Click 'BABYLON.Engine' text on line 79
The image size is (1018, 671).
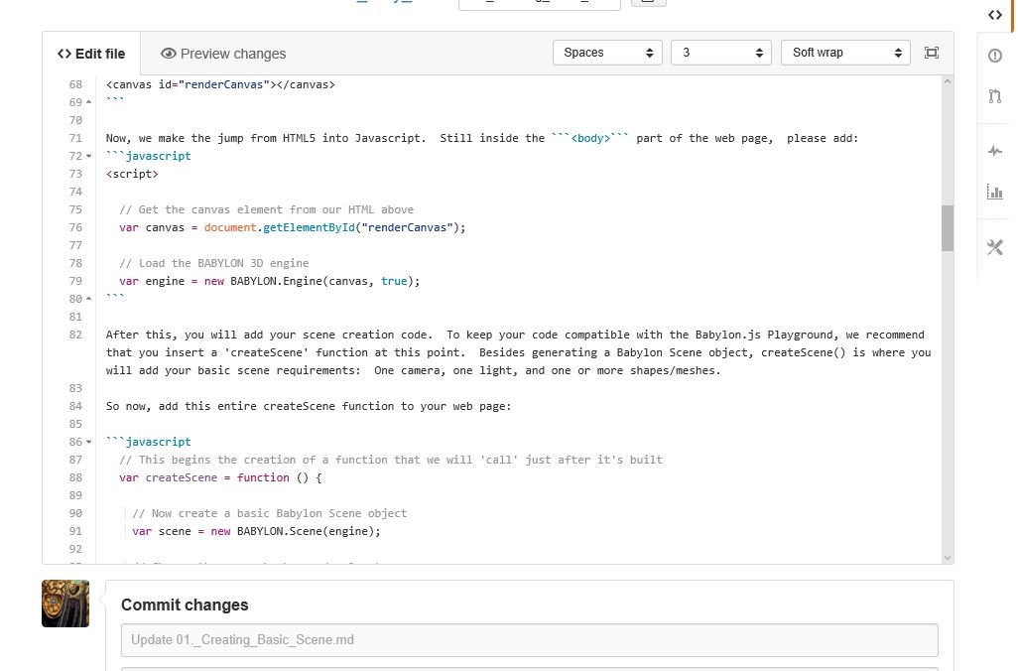pos(276,281)
